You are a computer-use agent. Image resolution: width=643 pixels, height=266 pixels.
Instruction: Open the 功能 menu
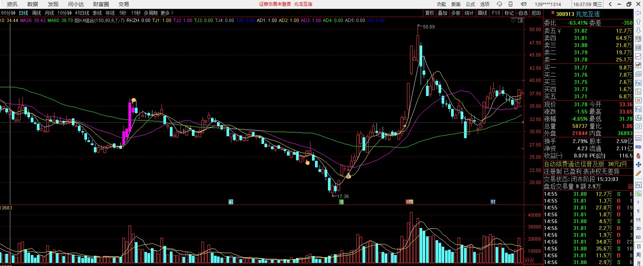pyautogui.click(x=441, y=4)
